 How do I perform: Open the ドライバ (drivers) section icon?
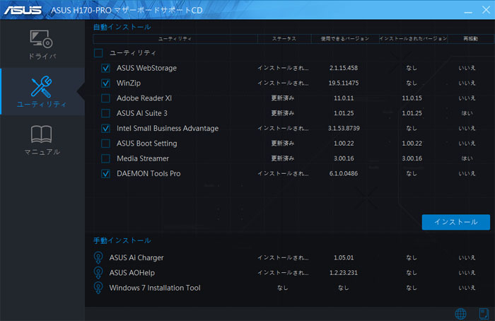pyautogui.click(x=41, y=39)
